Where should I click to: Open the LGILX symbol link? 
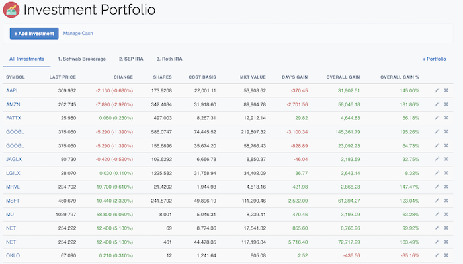(13, 173)
